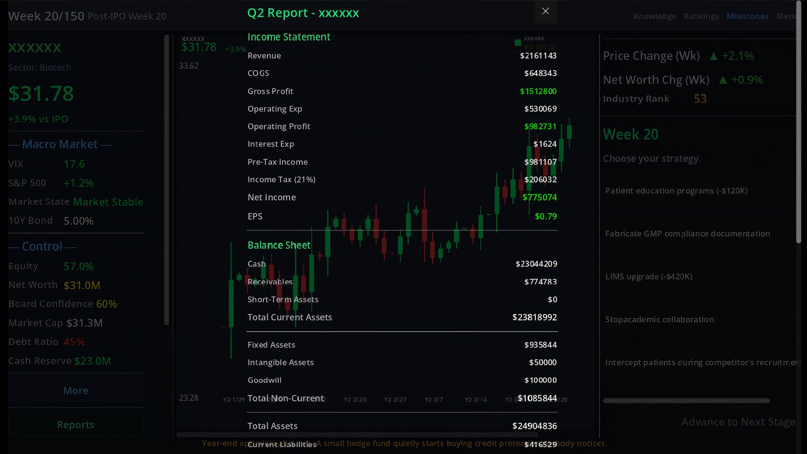The width and height of the screenshot is (807, 454).
Task: Click the Debt Ratio 45% value
Action: click(x=74, y=342)
